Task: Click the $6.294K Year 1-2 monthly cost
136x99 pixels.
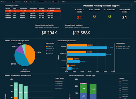Action: (49, 33)
